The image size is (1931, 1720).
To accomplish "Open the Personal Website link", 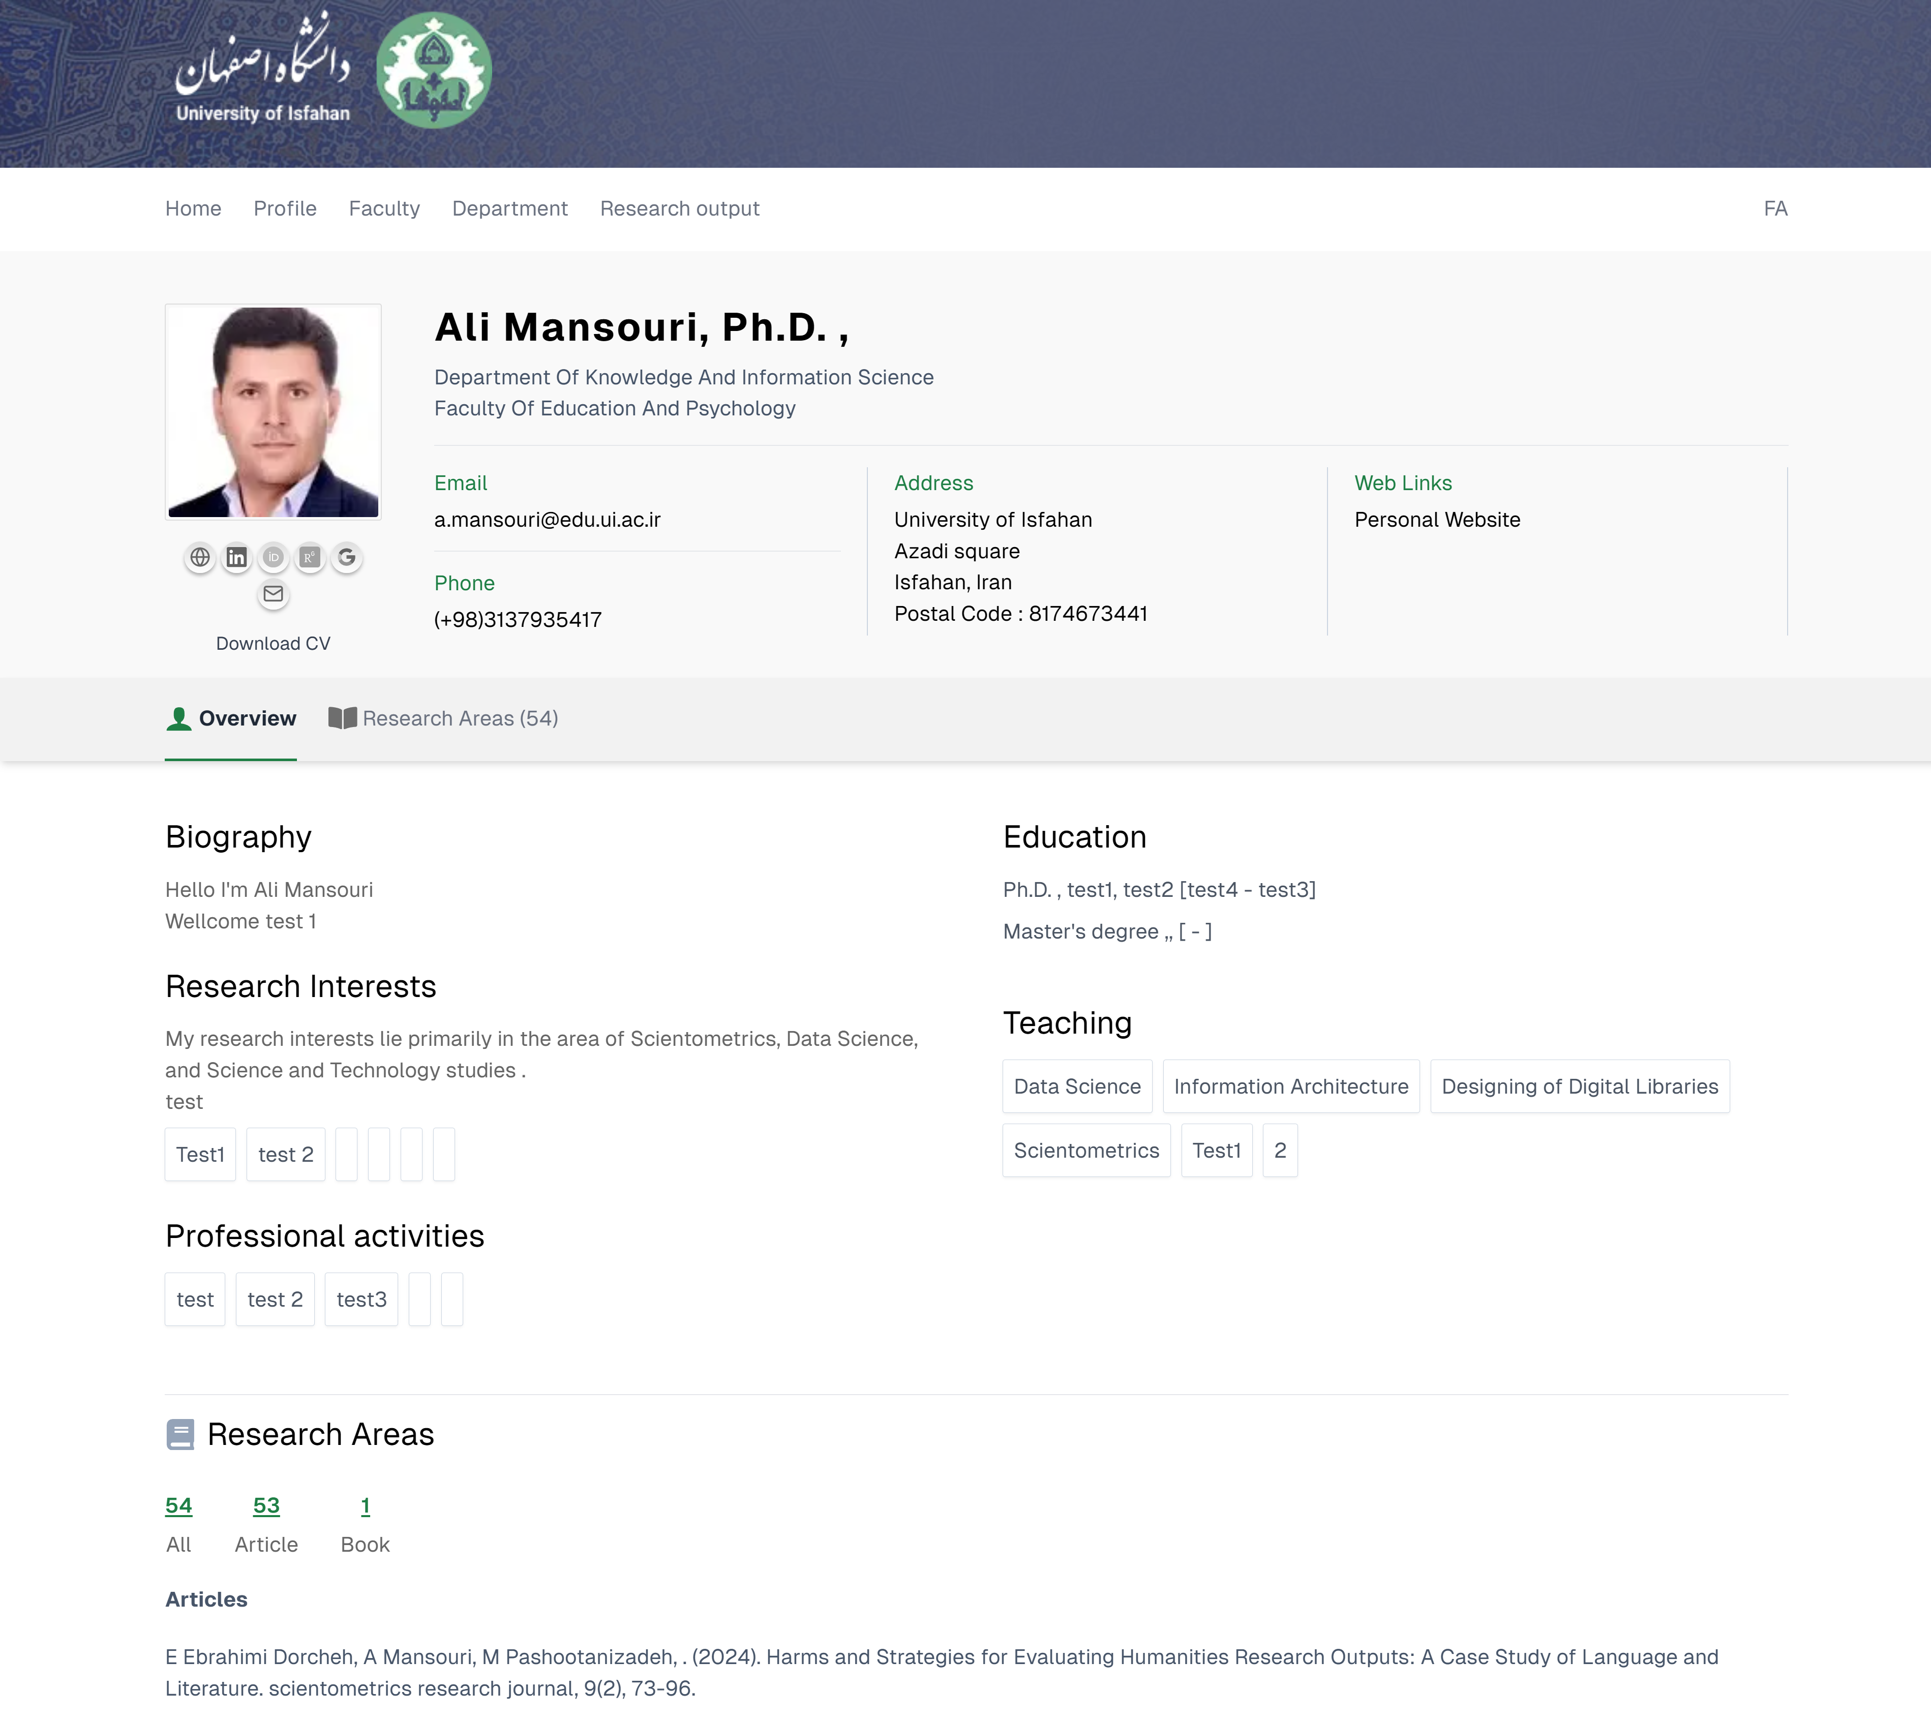I will click(1437, 520).
